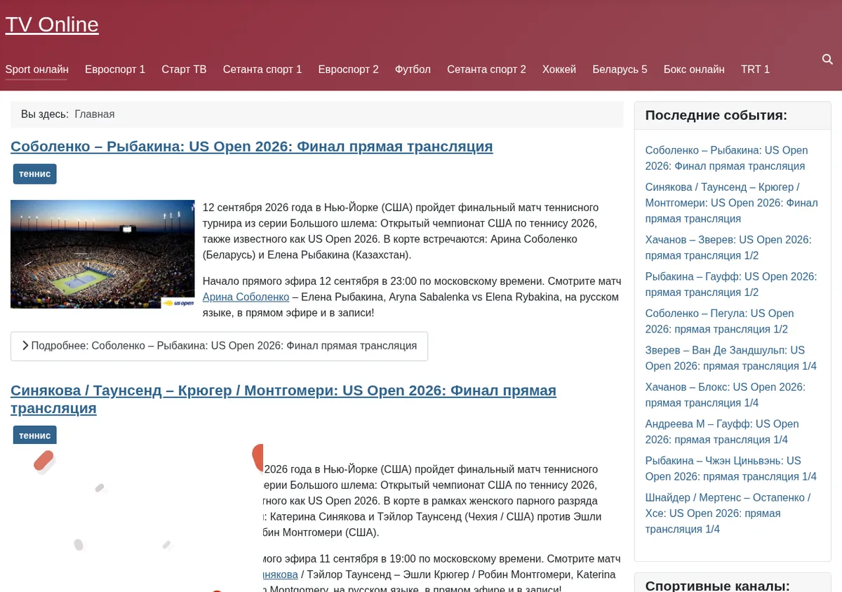Screen dimensions: 842x592
Task: Open the Евроспорт 1 menu item
Action: 115,69
